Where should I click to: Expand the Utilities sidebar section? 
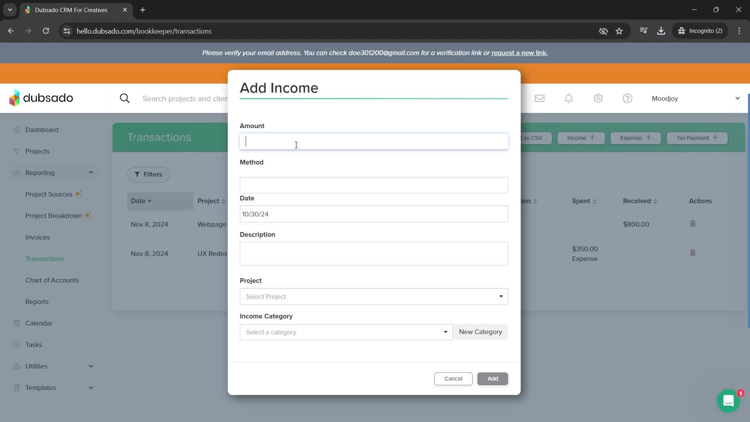click(x=91, y=366)
